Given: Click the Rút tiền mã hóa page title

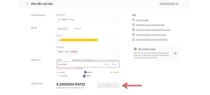Looking at the screenshot, I should [x=42, y=4].
